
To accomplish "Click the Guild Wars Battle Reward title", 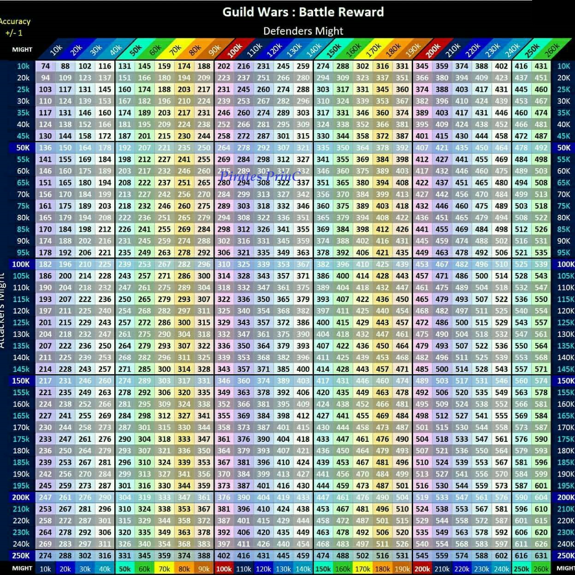I will pyautogui.click(x=303, y=12).
